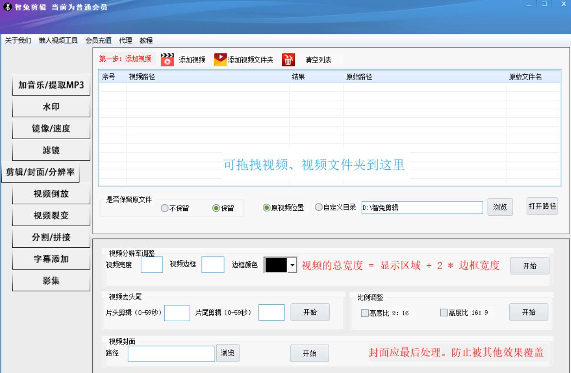Switch to 分割/拼接 tab

(51, 237)
